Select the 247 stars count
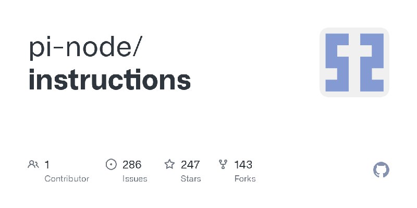The width and height of the screenshot is (417, 208). click(190, 165)
